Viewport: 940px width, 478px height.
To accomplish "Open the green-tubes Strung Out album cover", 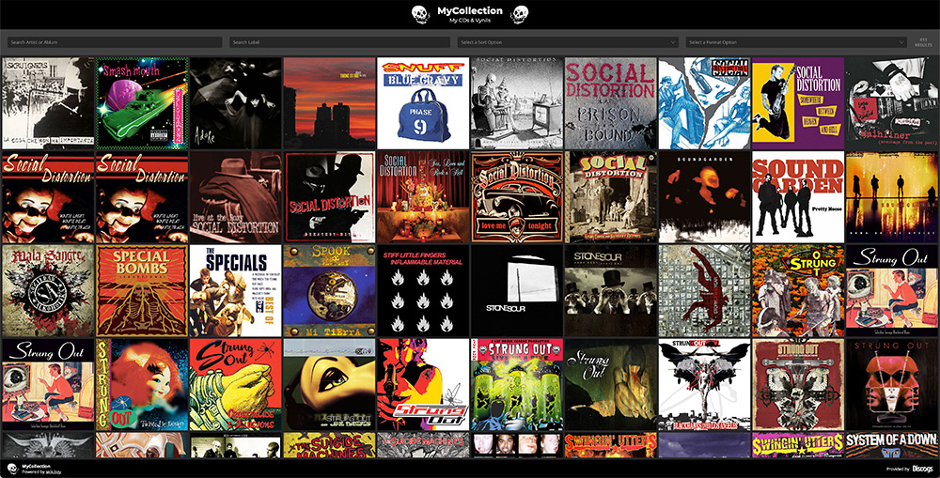I will pyautogui.click(x=517, y=384).
